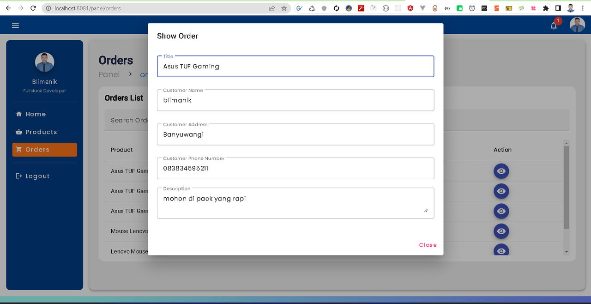Open the user avatar in the top header
The image size is (591, 304).
(577, 25)
